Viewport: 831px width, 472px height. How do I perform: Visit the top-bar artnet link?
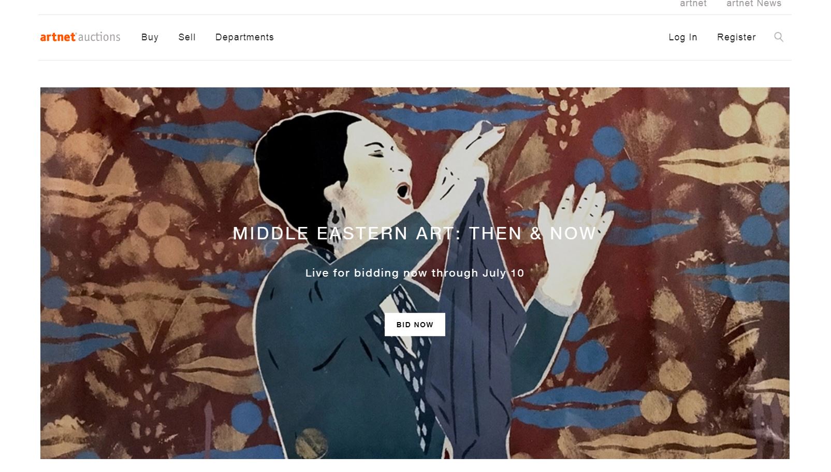(693, 4)
